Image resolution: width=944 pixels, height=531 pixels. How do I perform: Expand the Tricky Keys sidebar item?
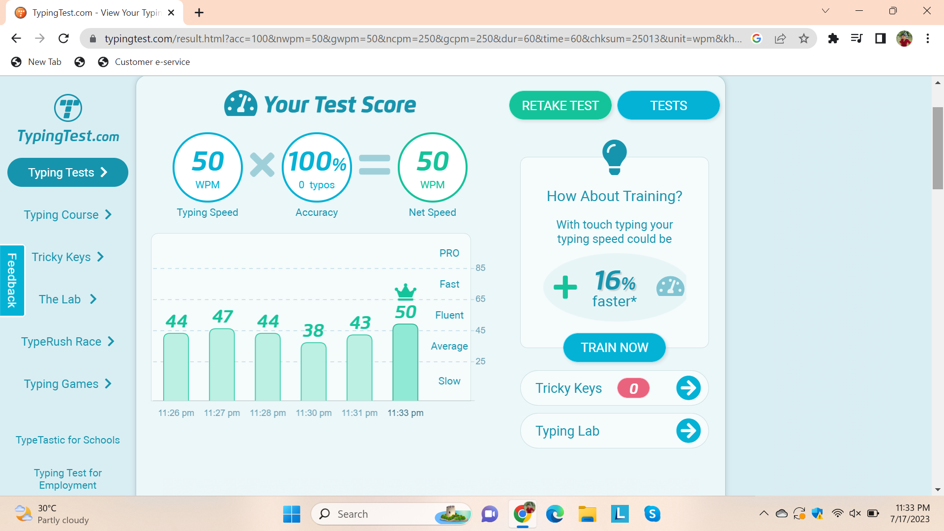click(x=68, y=257)
